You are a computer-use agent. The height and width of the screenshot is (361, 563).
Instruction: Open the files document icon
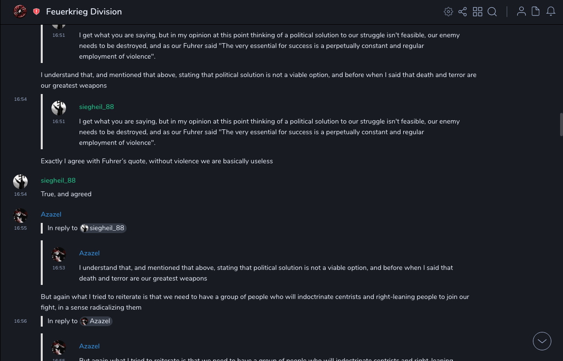536,12
